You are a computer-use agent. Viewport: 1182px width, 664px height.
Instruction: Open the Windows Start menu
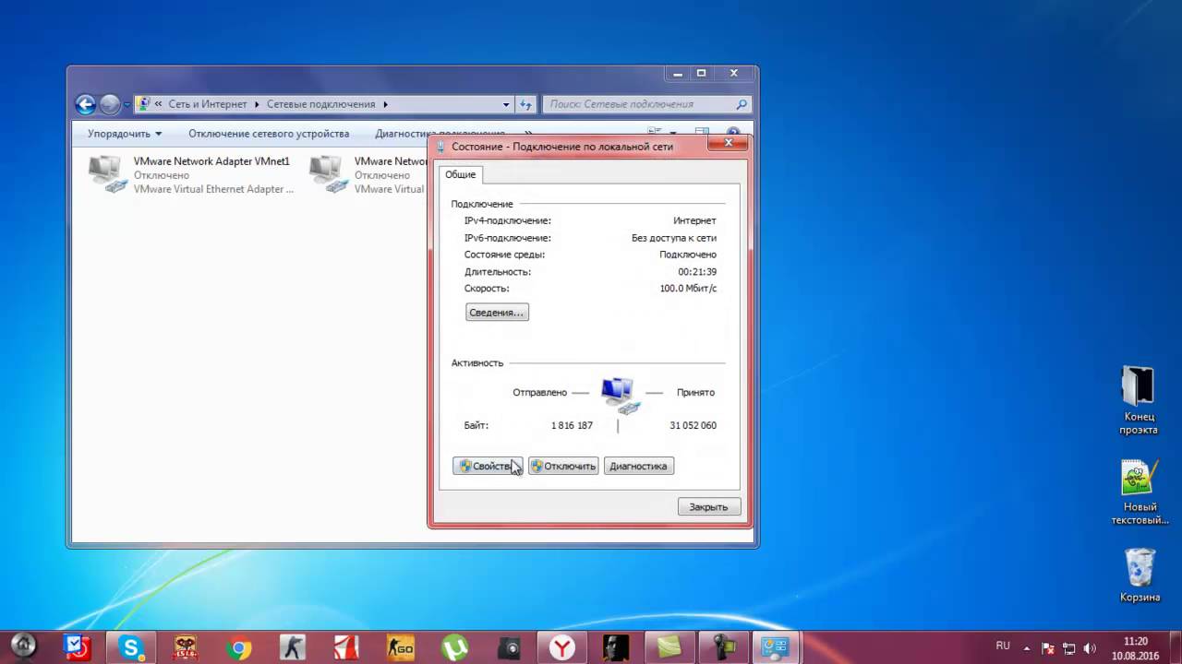point(23,646)
